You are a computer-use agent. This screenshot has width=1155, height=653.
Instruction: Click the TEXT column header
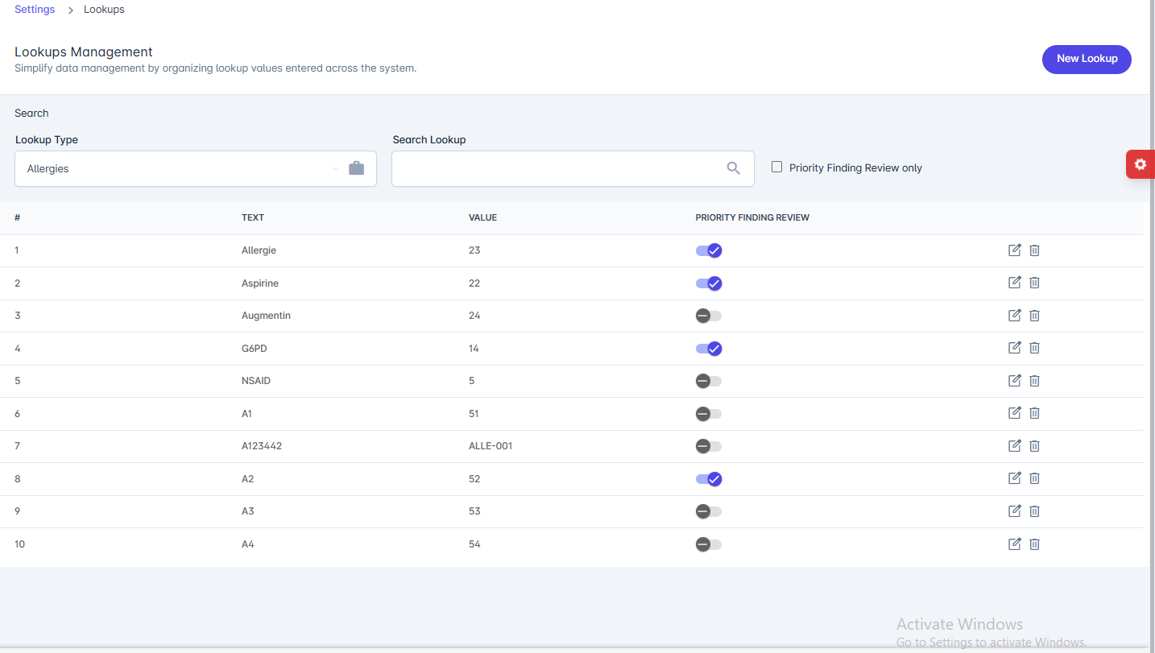(x=253, y=217)
